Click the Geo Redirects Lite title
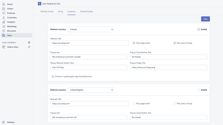The image size is (223, 125). (x=51, y=4)
